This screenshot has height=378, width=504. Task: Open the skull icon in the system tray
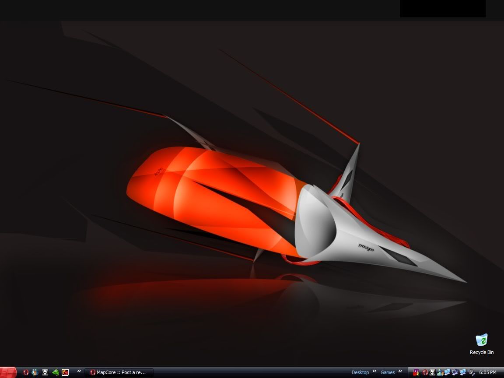coord(431,372)
